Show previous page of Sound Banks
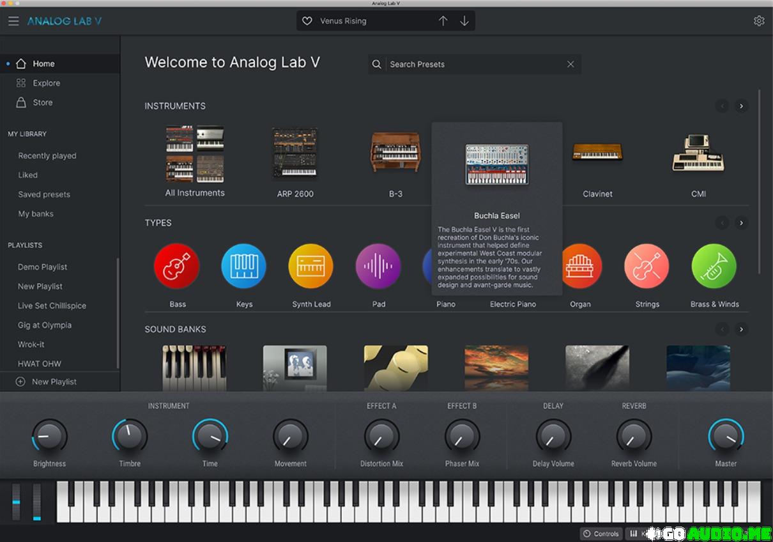The height and width of the screenshot is (542, 773). [x=722, y=329]
